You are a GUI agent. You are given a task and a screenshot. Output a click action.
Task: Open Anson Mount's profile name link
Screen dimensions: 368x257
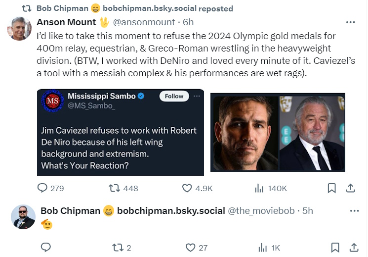(66, 22)
